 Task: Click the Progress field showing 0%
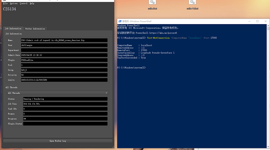click(x=65, y=119)
